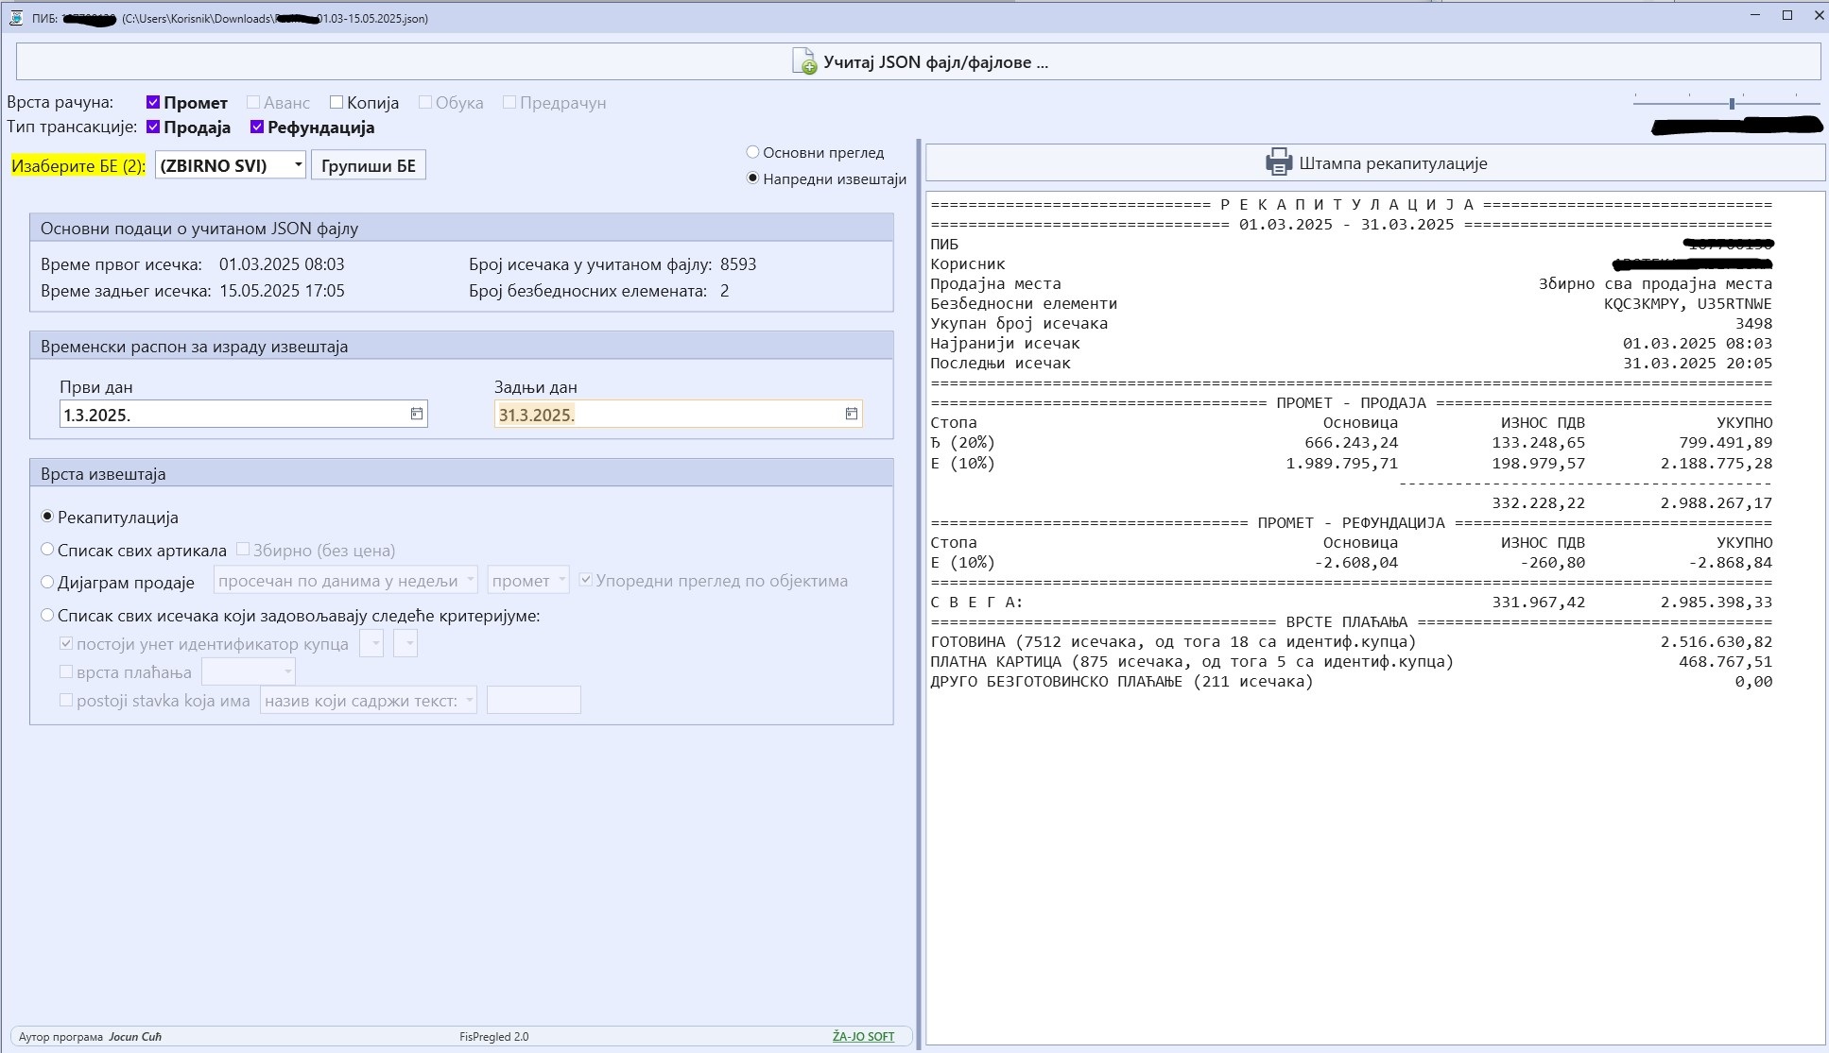Select list of receipts matching criteria option
1829x1053 pixels.
[x=47, y=615]
